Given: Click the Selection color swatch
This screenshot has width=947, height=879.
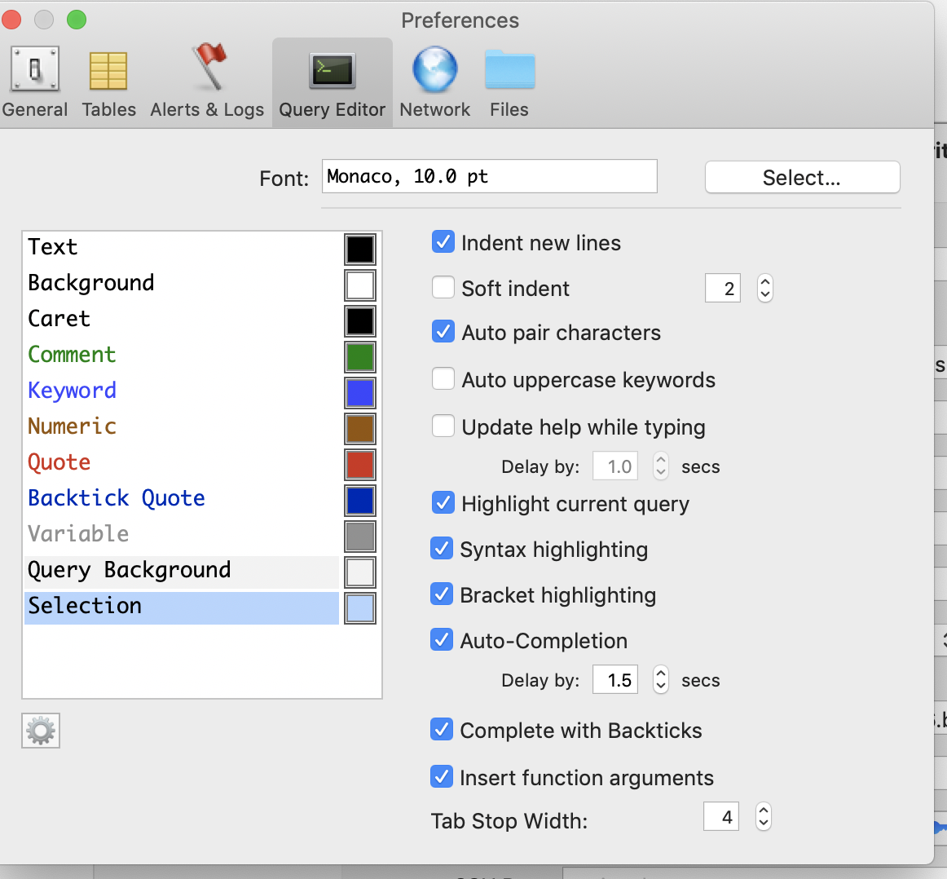Looking at the screenshot, I should point(360,607).
